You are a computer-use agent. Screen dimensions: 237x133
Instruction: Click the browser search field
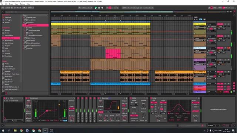click(26, 12)
